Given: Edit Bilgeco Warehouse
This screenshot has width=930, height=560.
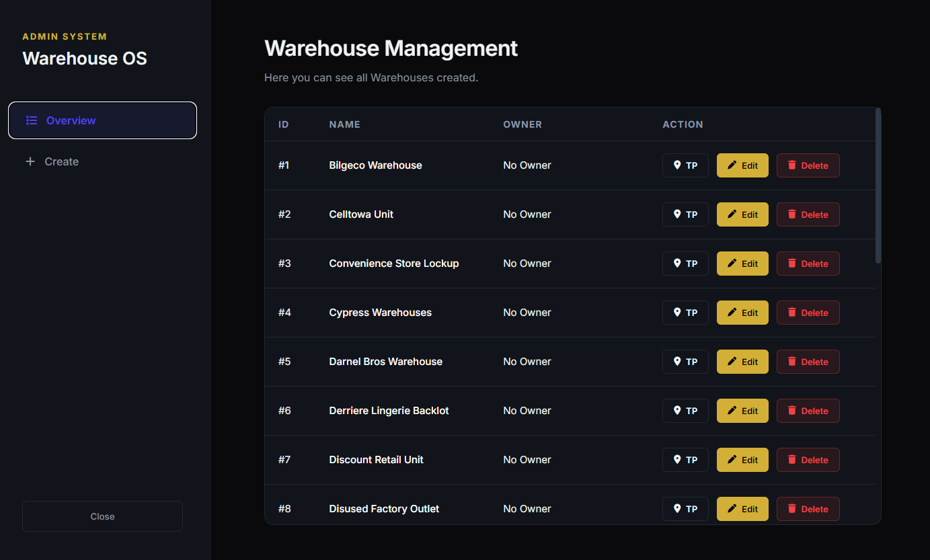Looking at the screenshot, I should coord(742,165).
